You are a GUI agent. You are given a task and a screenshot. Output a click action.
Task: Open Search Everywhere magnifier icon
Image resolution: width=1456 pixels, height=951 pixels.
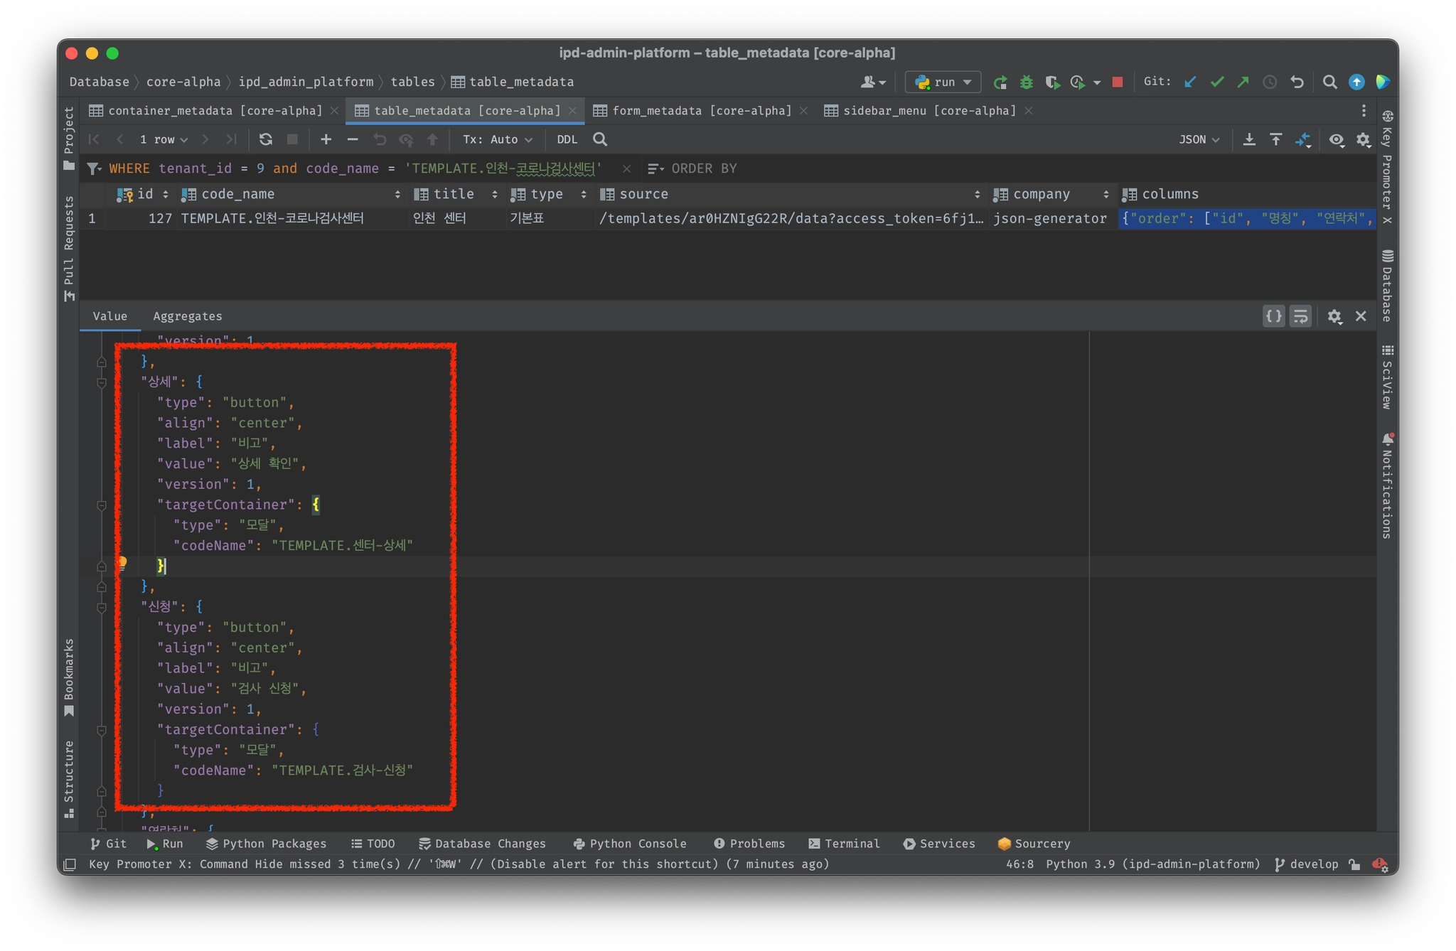point(1329,82)
